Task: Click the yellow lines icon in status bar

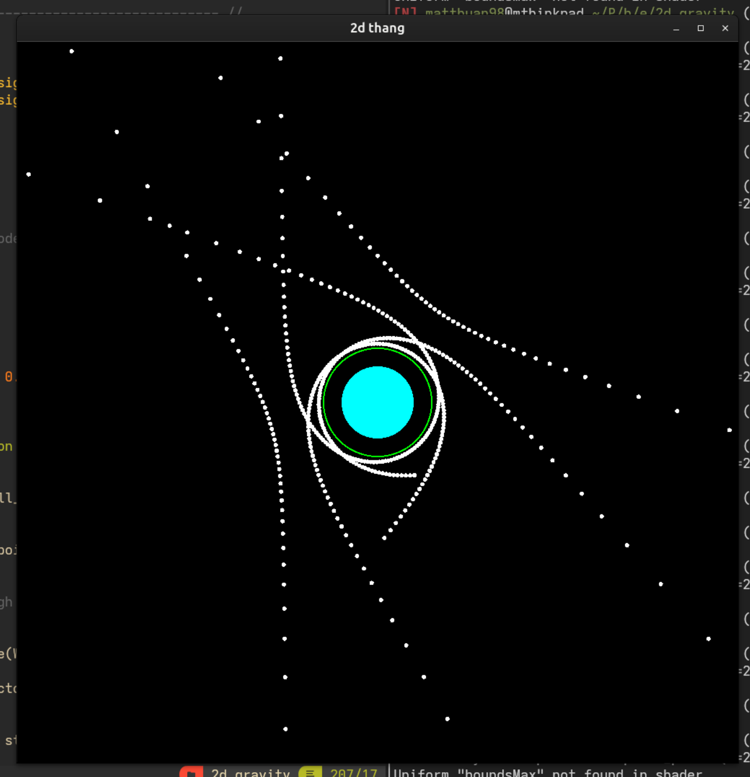Action: click(310, 773)
